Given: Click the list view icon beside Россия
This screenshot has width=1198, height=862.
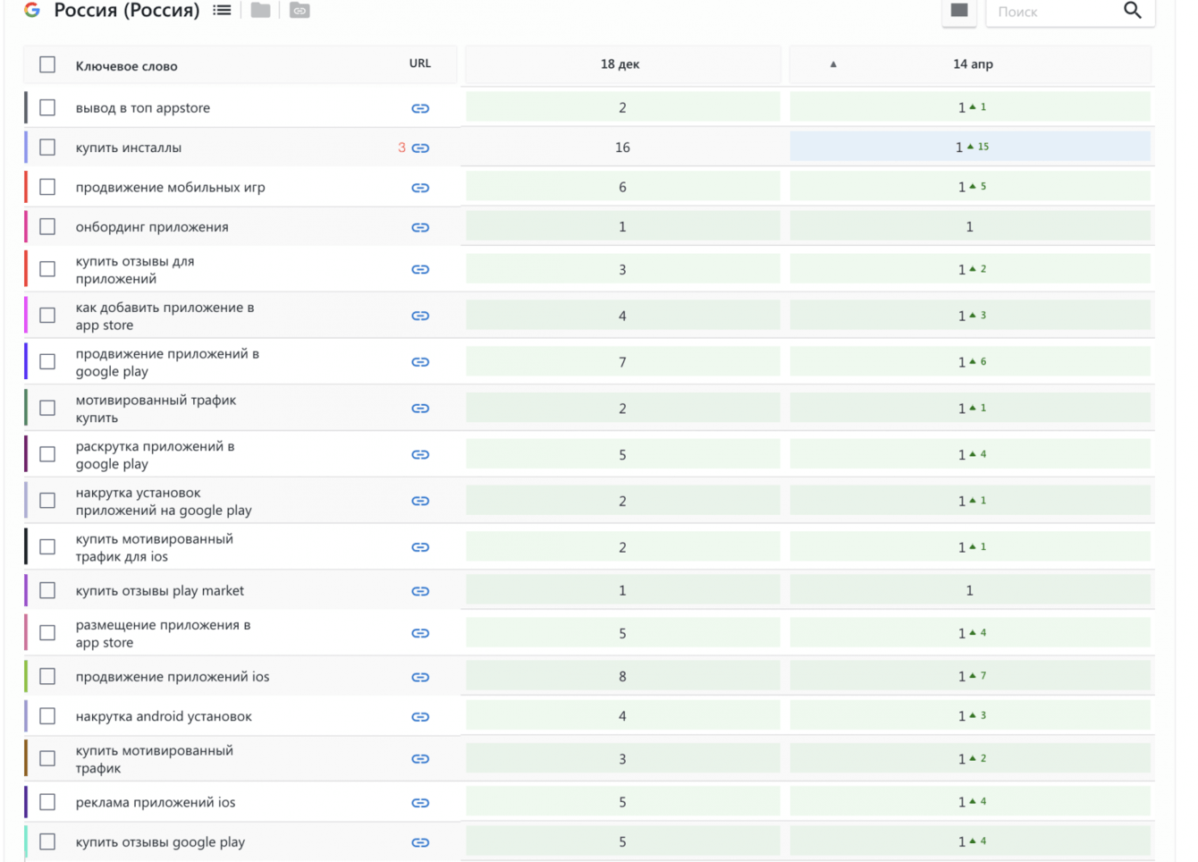Looking at the screenshot, I should coord(222,11).
